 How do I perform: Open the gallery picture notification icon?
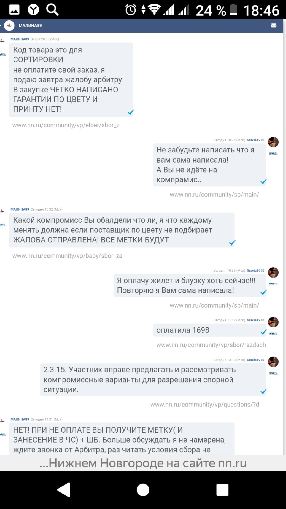point(14,10)
